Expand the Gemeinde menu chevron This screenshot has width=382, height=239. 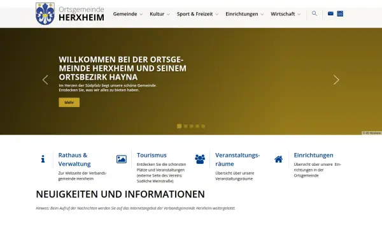click(x=141, y=15)
